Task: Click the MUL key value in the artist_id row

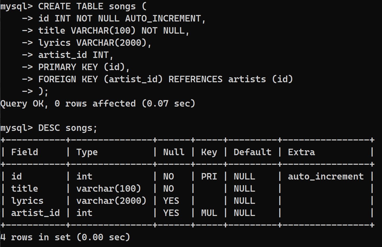Action: tap(209, 213)
